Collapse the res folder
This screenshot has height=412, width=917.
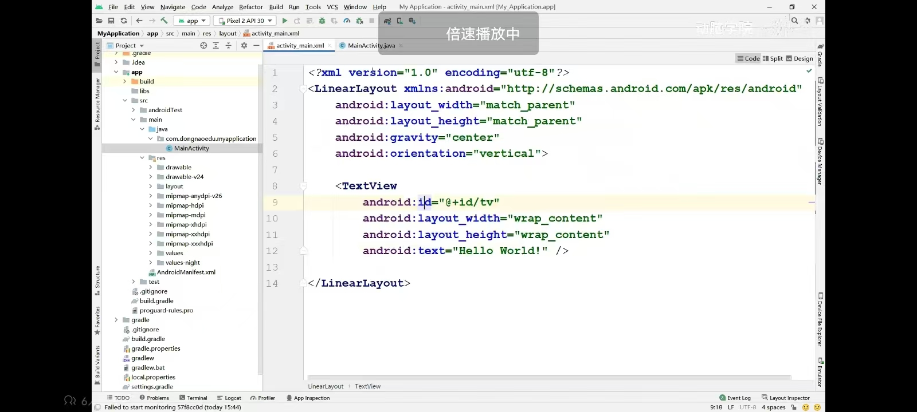click(x=142, y=158)
